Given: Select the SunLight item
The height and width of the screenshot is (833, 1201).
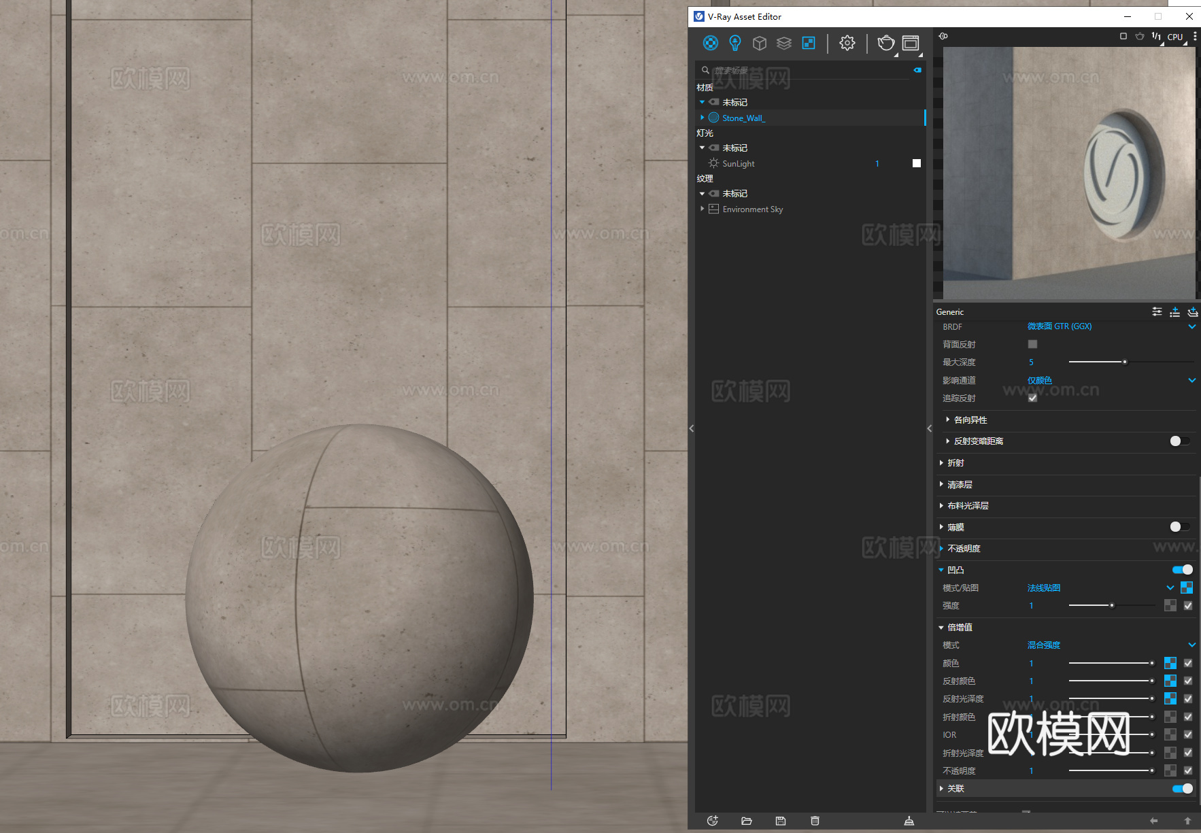Looking at the screenshot, I should 739,164.
